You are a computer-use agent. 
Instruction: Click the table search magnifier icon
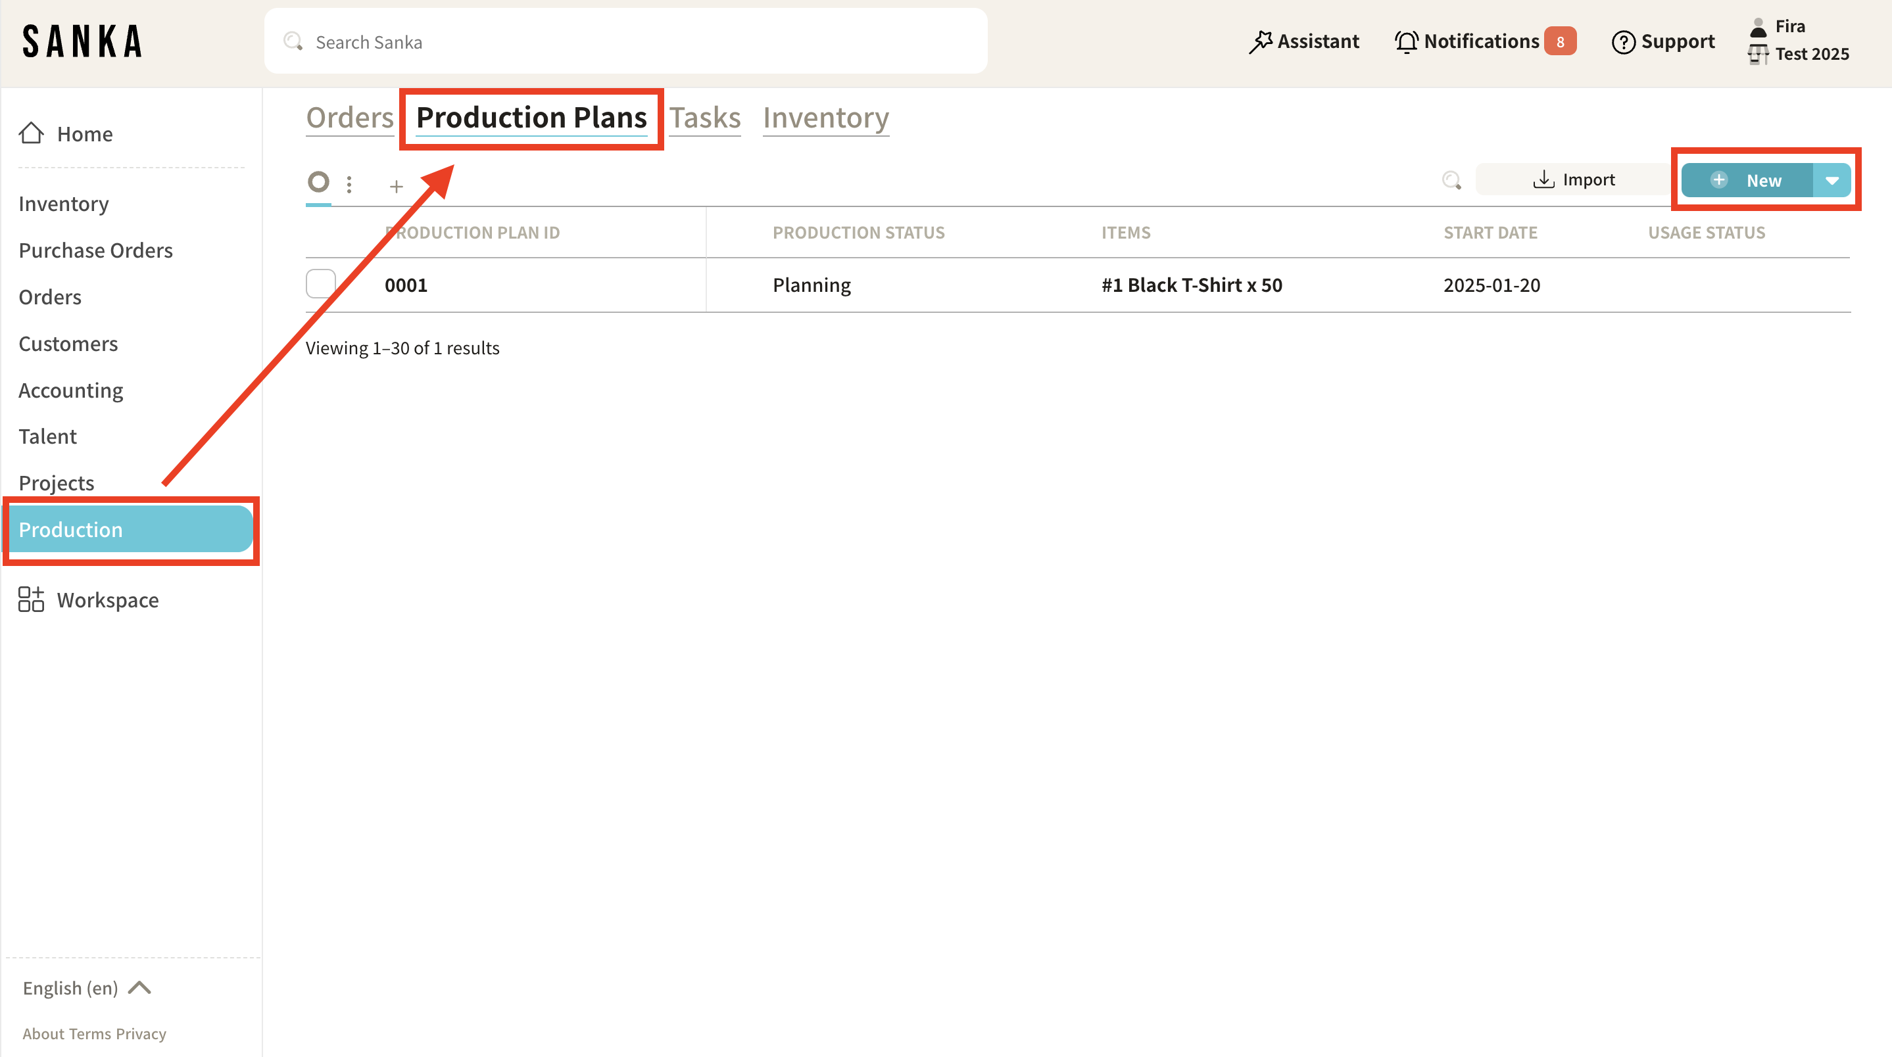pos(1451,181)
